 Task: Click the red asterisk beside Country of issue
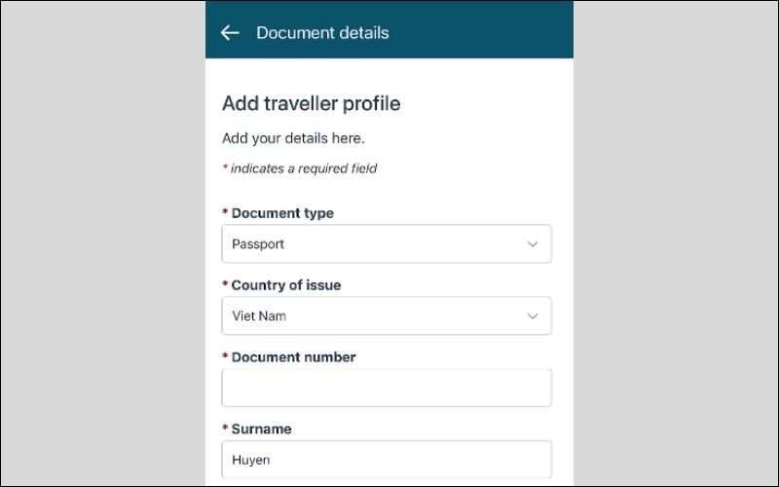pyautogui.click(x=225, y=285)
